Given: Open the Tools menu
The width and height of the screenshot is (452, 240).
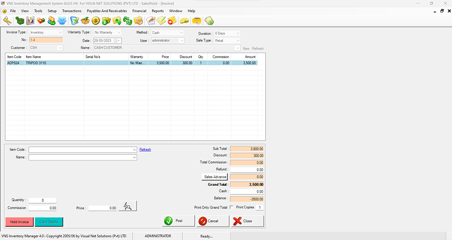Looking at the screenshot, I should click(38, 11).
